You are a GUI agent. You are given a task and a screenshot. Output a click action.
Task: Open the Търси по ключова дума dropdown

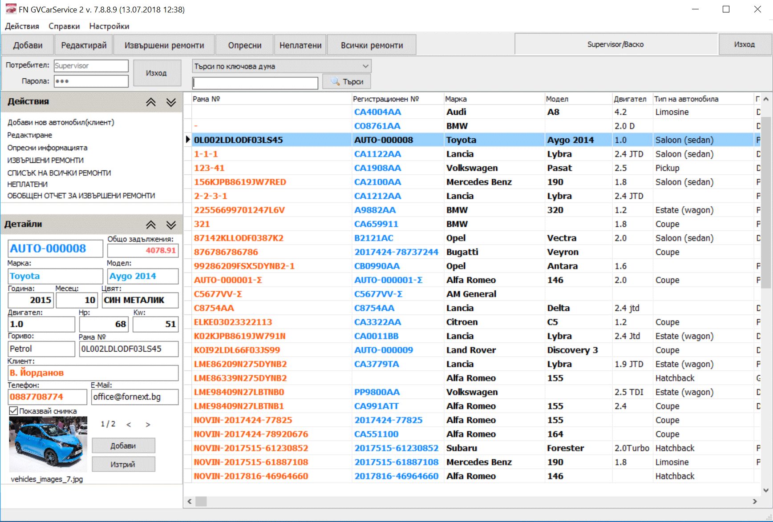click(x=282, y=66)
